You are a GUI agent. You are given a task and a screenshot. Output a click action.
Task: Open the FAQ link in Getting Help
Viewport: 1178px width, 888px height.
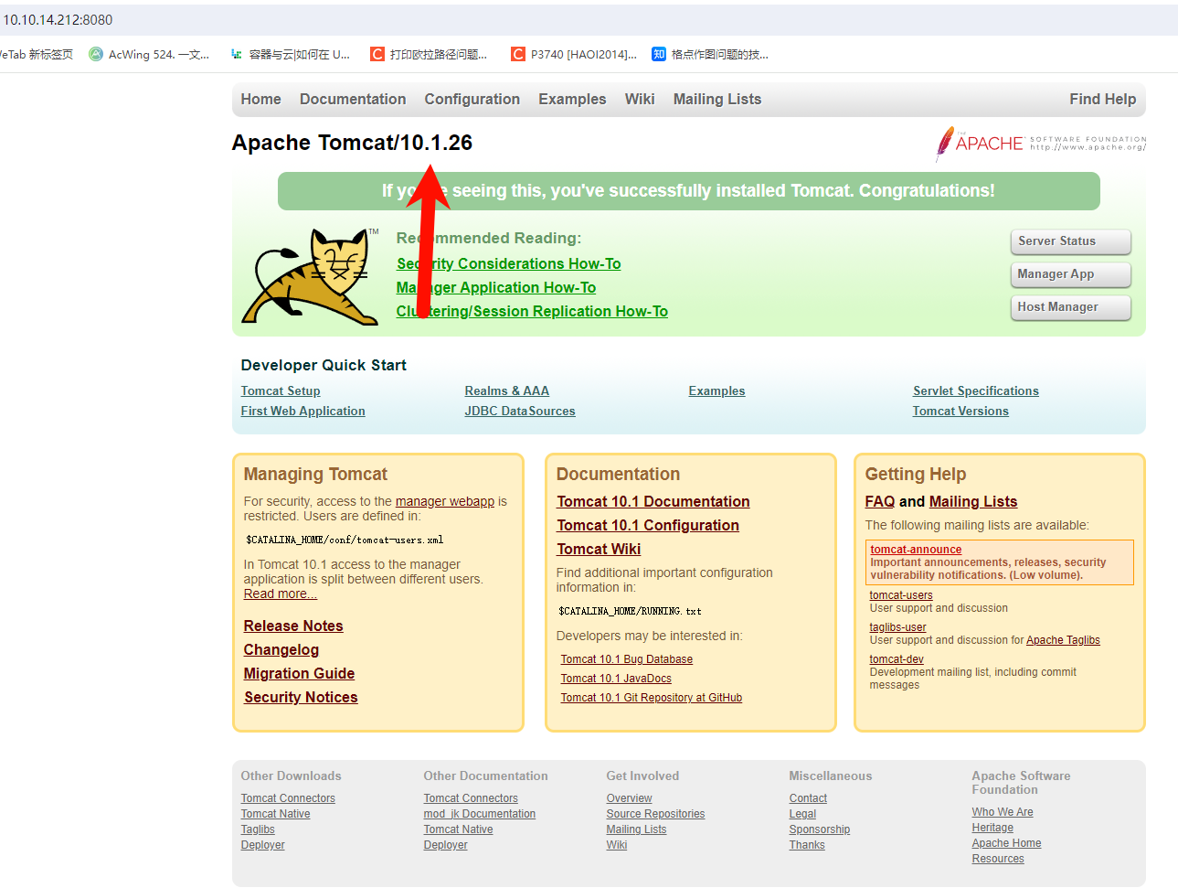(x=880, y=501)
